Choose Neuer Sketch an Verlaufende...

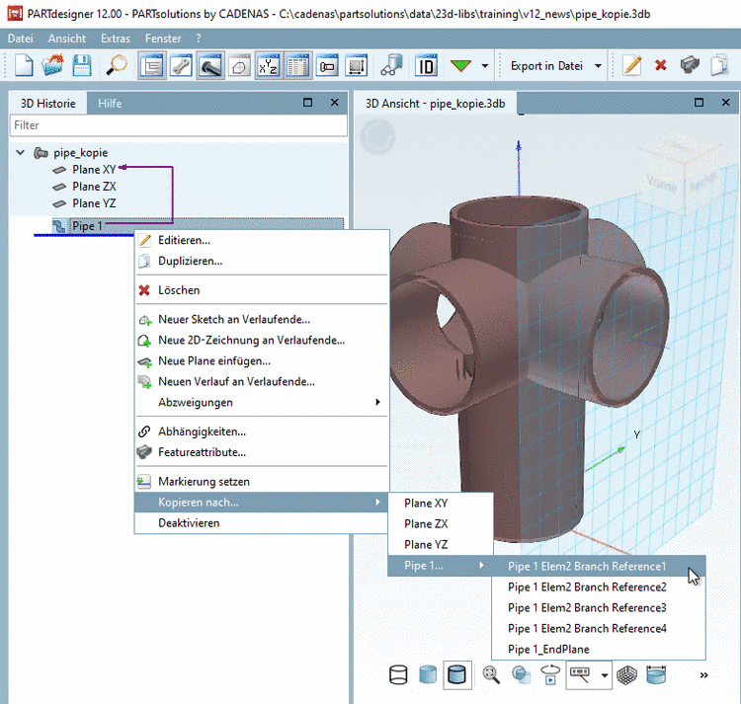pyautogui.click(x=262, y=320)
